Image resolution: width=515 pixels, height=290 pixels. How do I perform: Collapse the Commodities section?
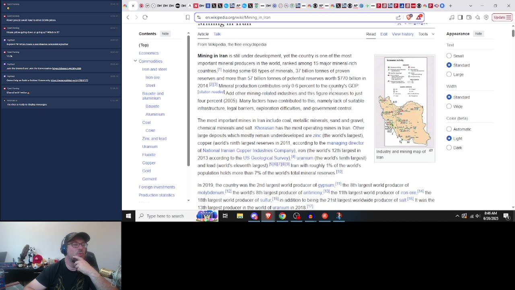[135, 61]
